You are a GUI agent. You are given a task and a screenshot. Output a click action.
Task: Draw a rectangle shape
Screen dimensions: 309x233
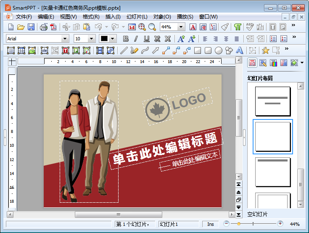(198, 50)
